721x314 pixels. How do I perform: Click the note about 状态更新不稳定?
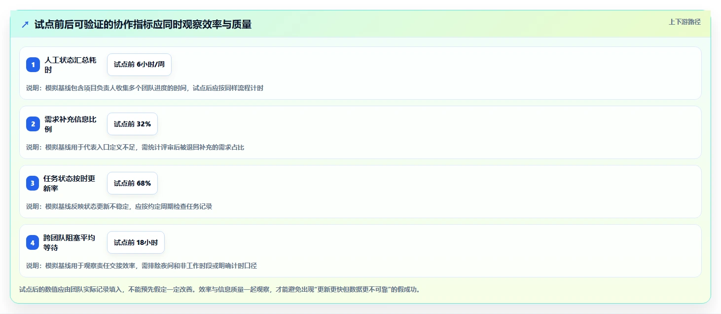coord(119,206)
